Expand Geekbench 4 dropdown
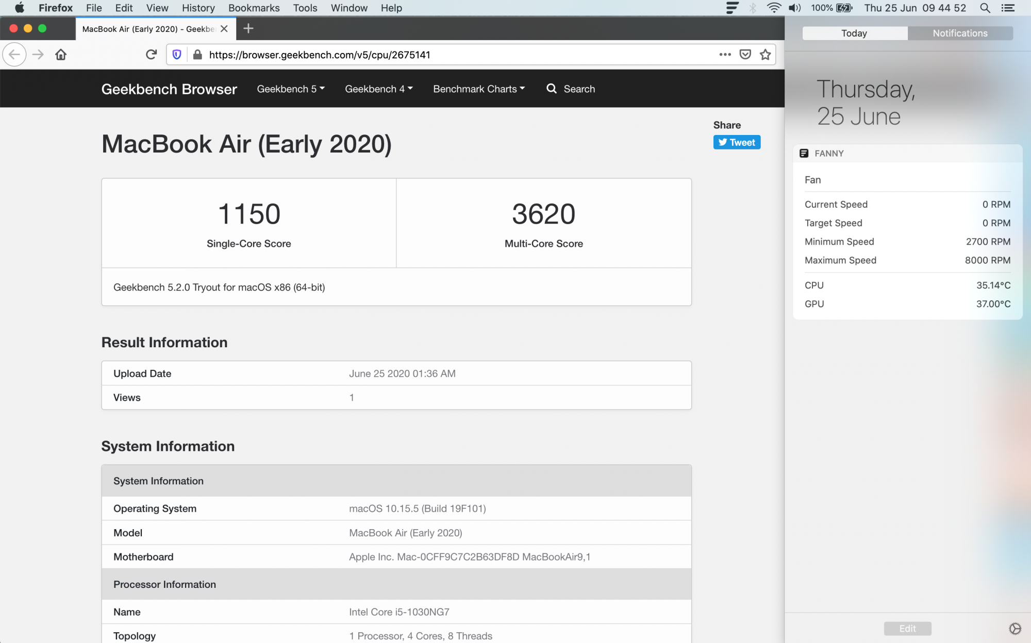The height and width of the screenshot is (643, 1031). (379, 89)
